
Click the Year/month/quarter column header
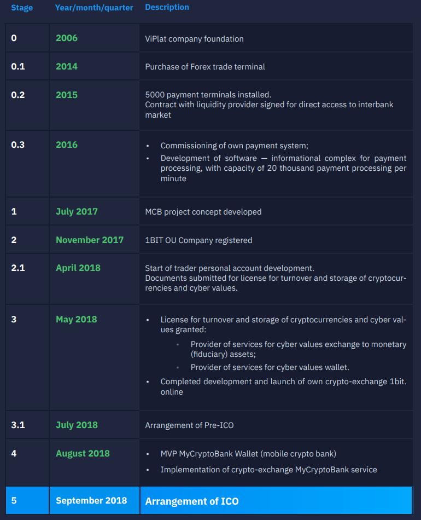point(94,8)
